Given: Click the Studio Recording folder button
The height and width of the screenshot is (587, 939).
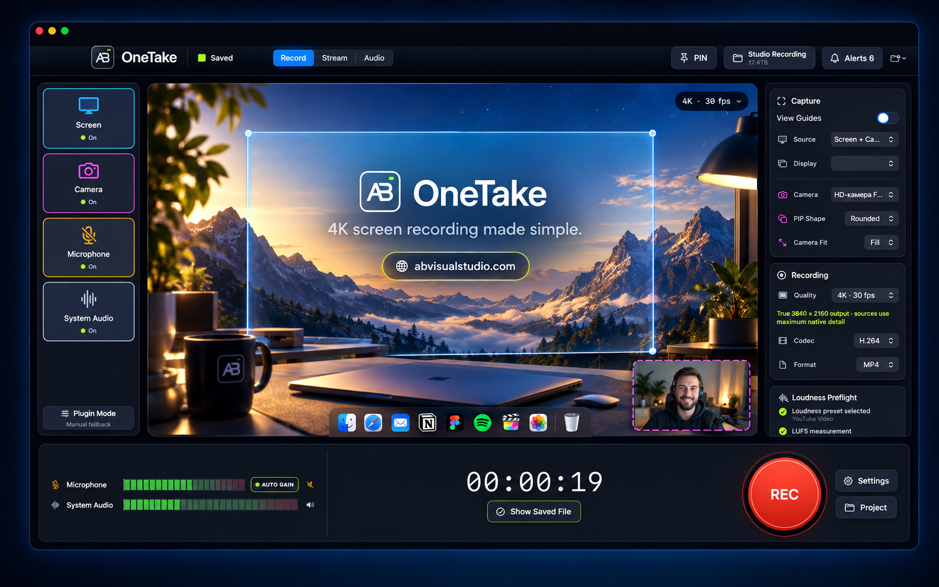Looking at the screenshot, I should pyautogui.click(x=769, y=58).
